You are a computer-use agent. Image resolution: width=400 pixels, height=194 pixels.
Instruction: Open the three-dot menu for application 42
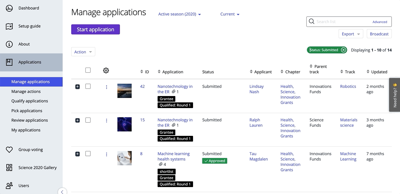click(106, 87)
